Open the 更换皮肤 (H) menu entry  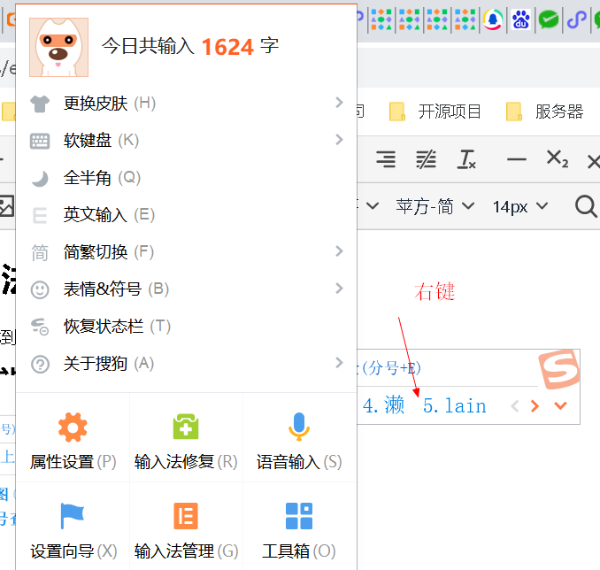pyautogui.click(x=187, y=103)
